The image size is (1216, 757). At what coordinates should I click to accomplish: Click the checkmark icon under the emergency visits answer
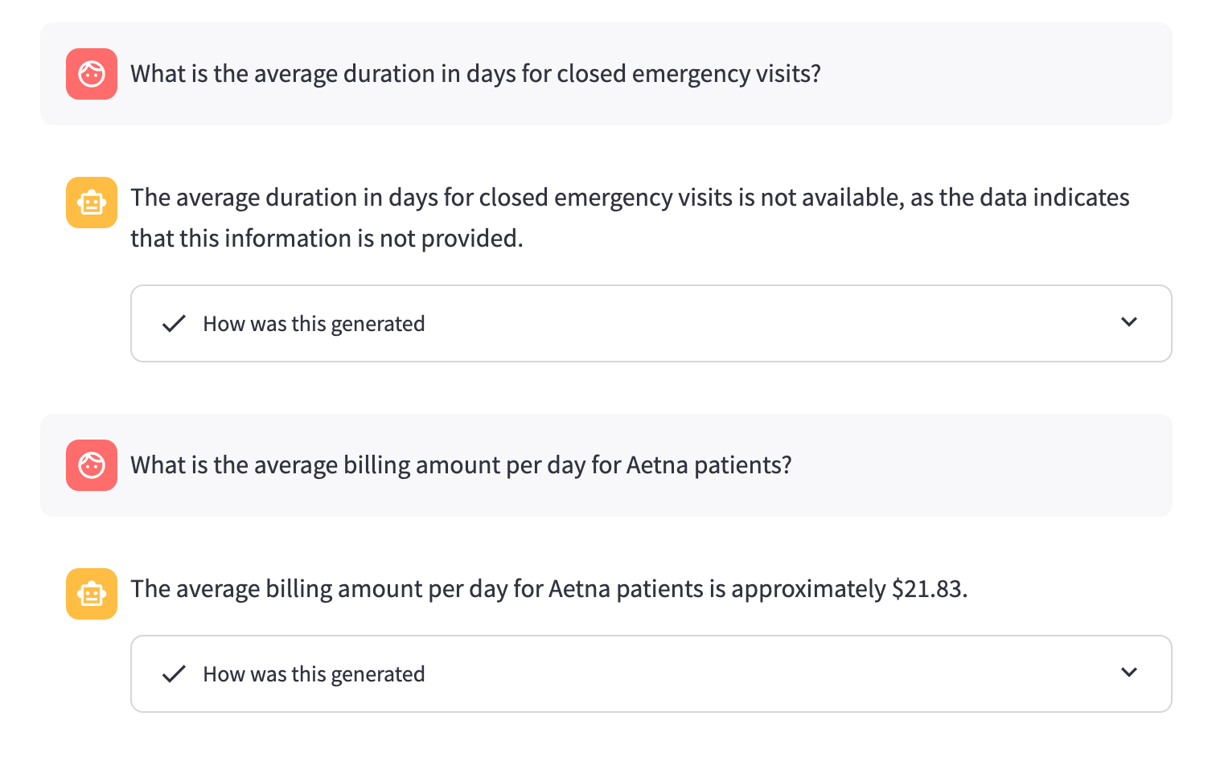click(x=174, y=324)
